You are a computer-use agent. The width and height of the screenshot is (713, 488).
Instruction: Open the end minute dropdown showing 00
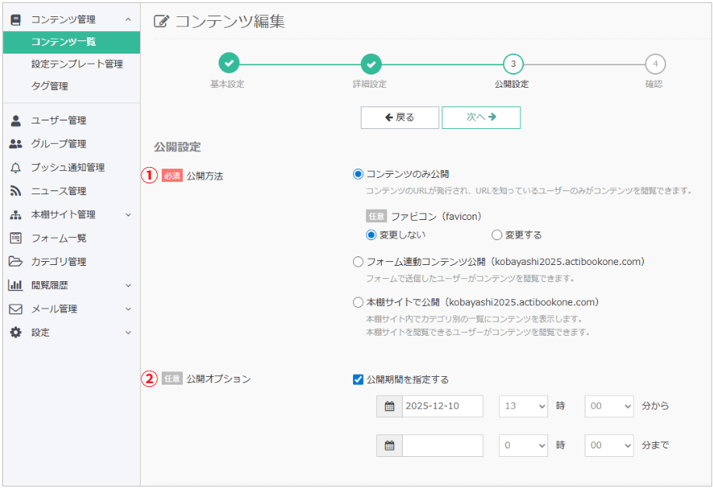[609, 445]
